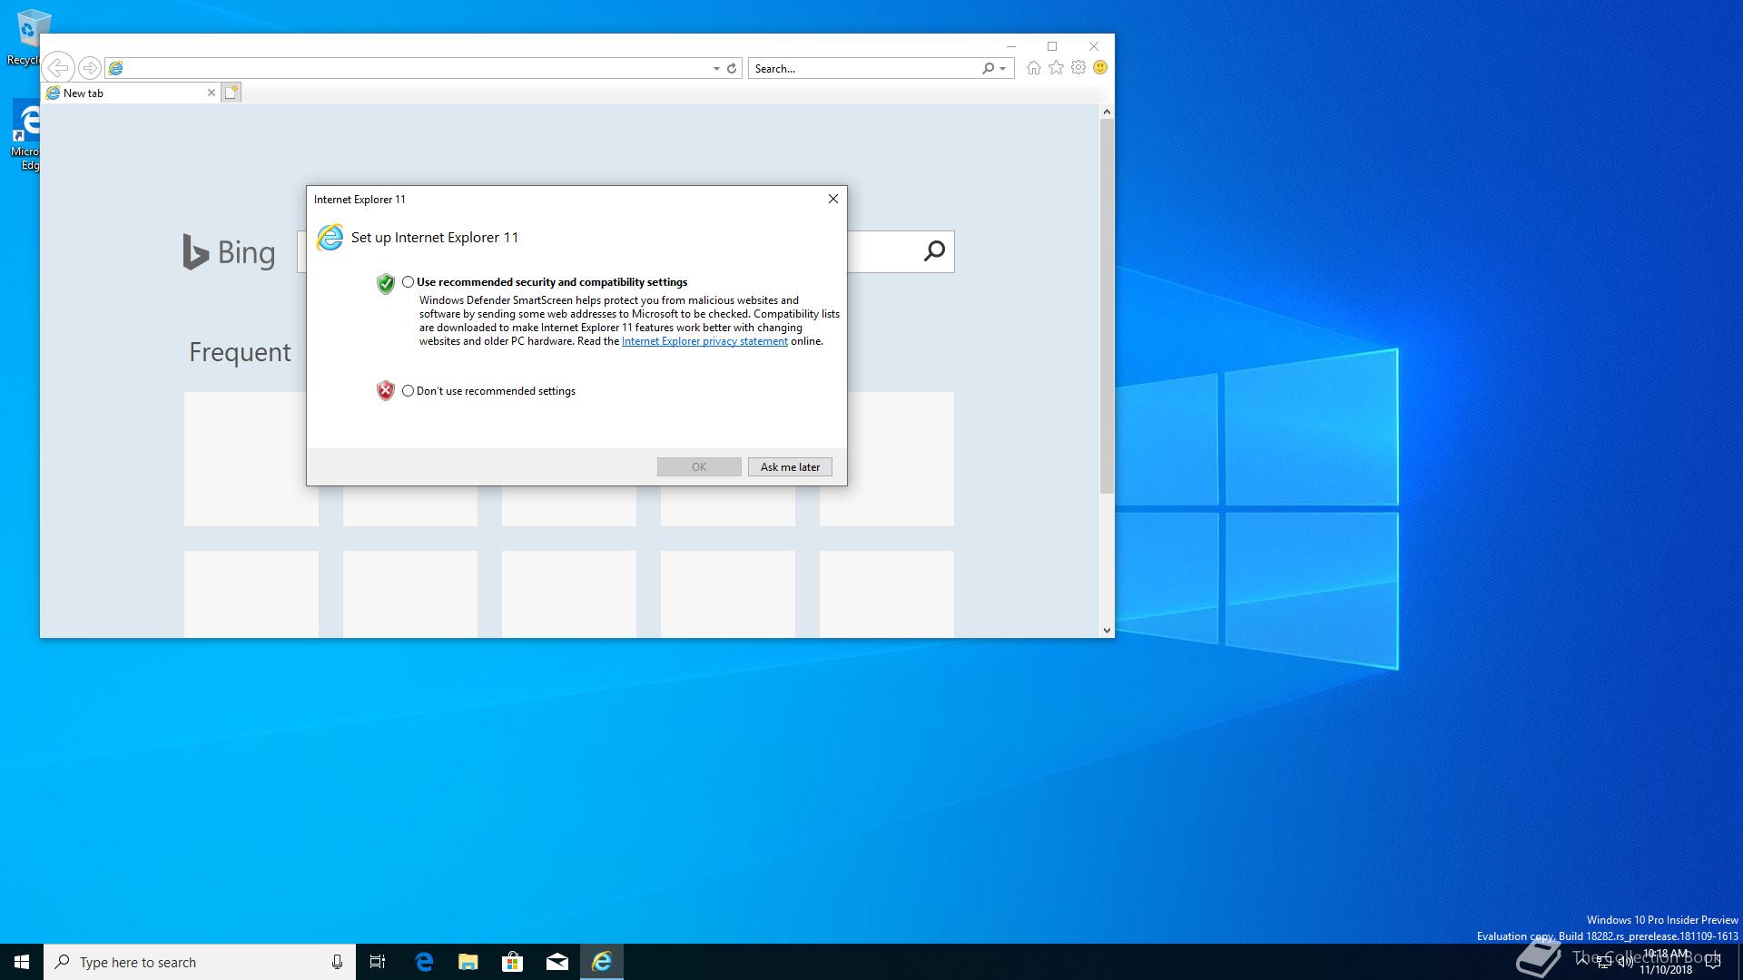
Task: Click the vertical scrollbar down arrow
Action: [x=1107, y=630]
